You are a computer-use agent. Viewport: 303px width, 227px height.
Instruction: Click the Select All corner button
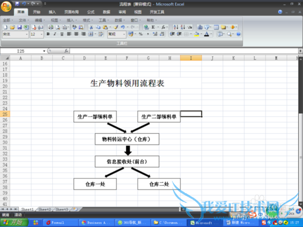click(x=5, y=58)
